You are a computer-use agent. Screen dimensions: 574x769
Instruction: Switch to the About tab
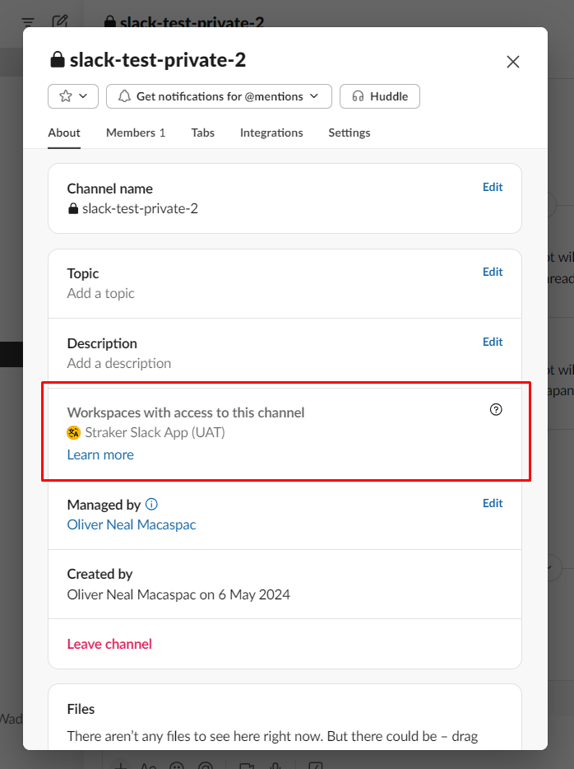tap(64, 133)
